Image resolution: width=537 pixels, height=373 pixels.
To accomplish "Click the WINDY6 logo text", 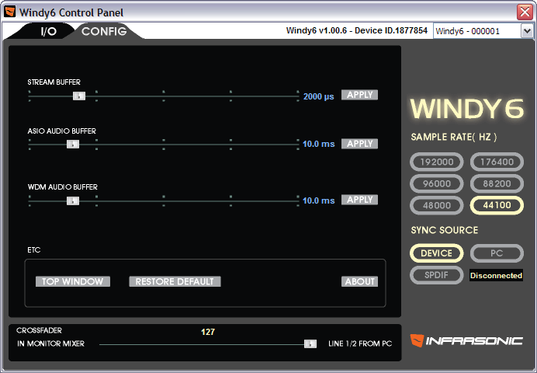I will pos(467,109).
